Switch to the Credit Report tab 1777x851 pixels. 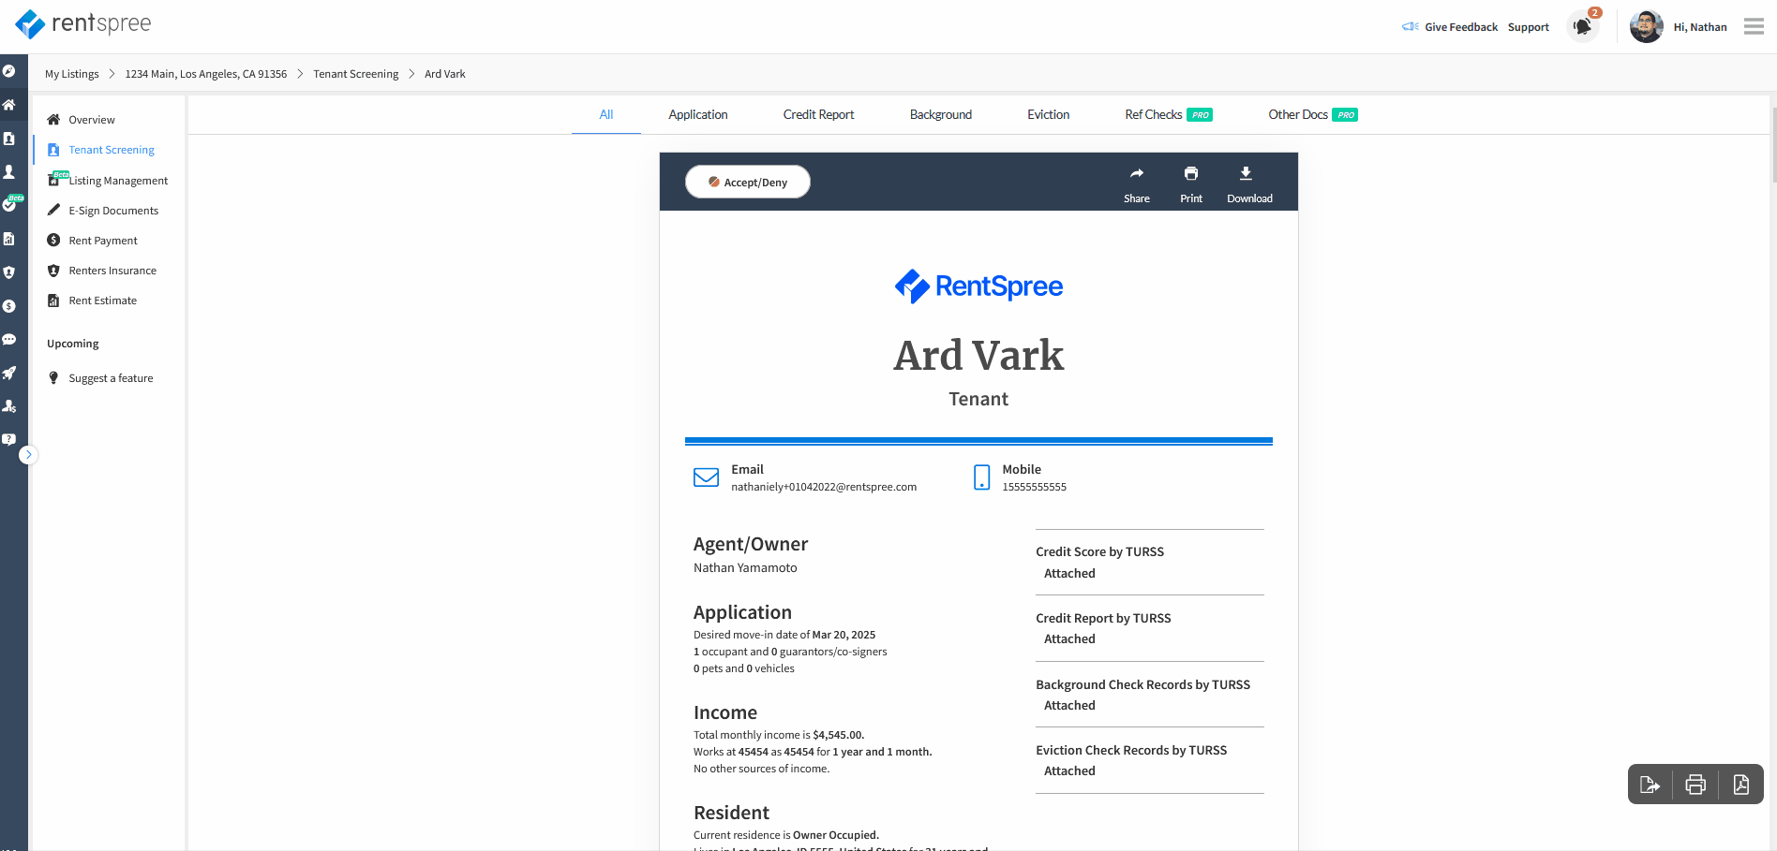pos(818,114)
